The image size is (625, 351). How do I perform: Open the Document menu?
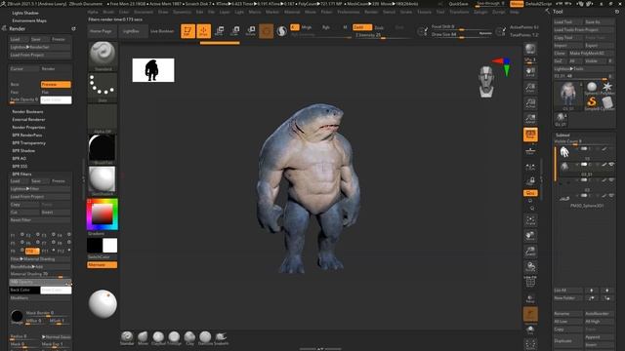[144, 12]
